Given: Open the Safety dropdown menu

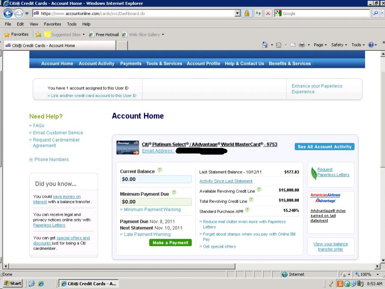Looking at the screenshot, I should coord(340,45).
